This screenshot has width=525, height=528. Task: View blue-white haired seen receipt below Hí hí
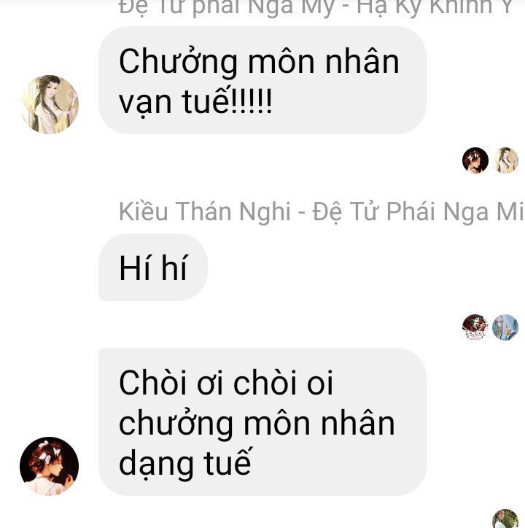click(x=505, y=327)
